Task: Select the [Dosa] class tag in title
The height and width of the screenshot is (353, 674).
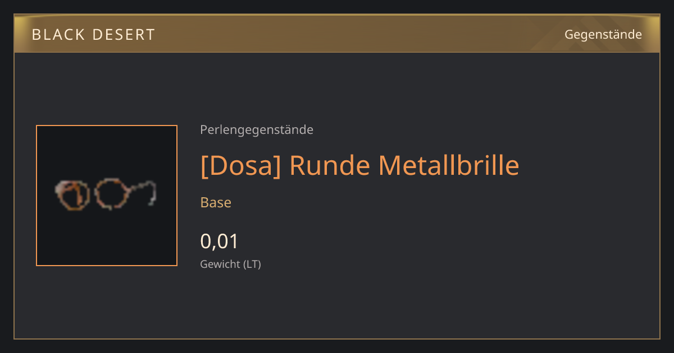Action: [x=240, y=165]
